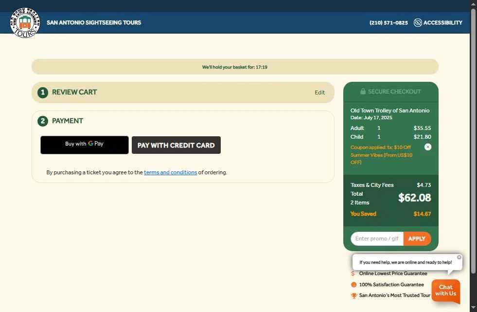Click the accessibility eye icon
477x312 pixels.
tap(418, 22)
